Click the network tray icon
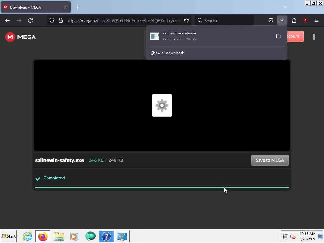Screen dimensions: 324x243 285,236
